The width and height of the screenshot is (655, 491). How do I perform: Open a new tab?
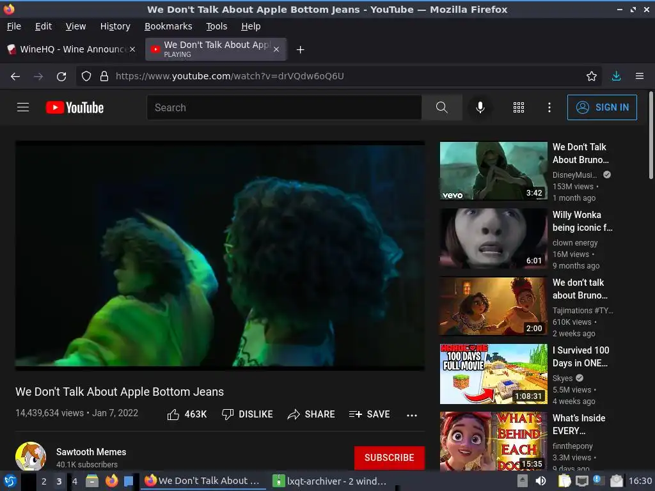click(300, 50)
